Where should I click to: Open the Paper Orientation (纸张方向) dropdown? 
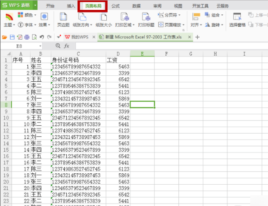(x=84, y=25)
